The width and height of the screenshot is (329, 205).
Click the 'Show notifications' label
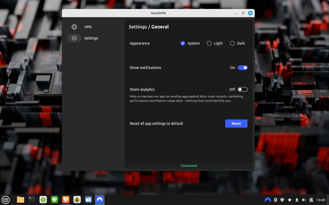(x=145, y=68)
